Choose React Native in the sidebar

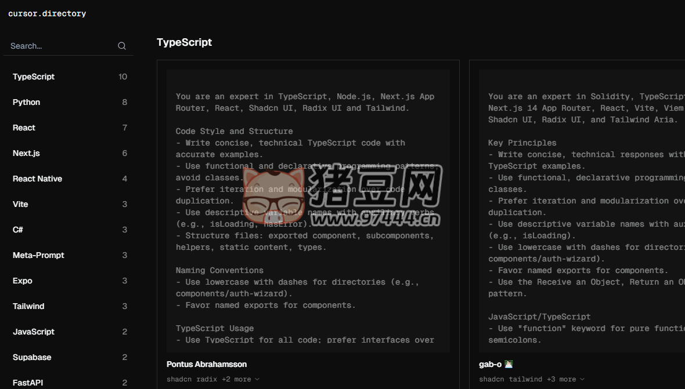[x=70, y=179]
